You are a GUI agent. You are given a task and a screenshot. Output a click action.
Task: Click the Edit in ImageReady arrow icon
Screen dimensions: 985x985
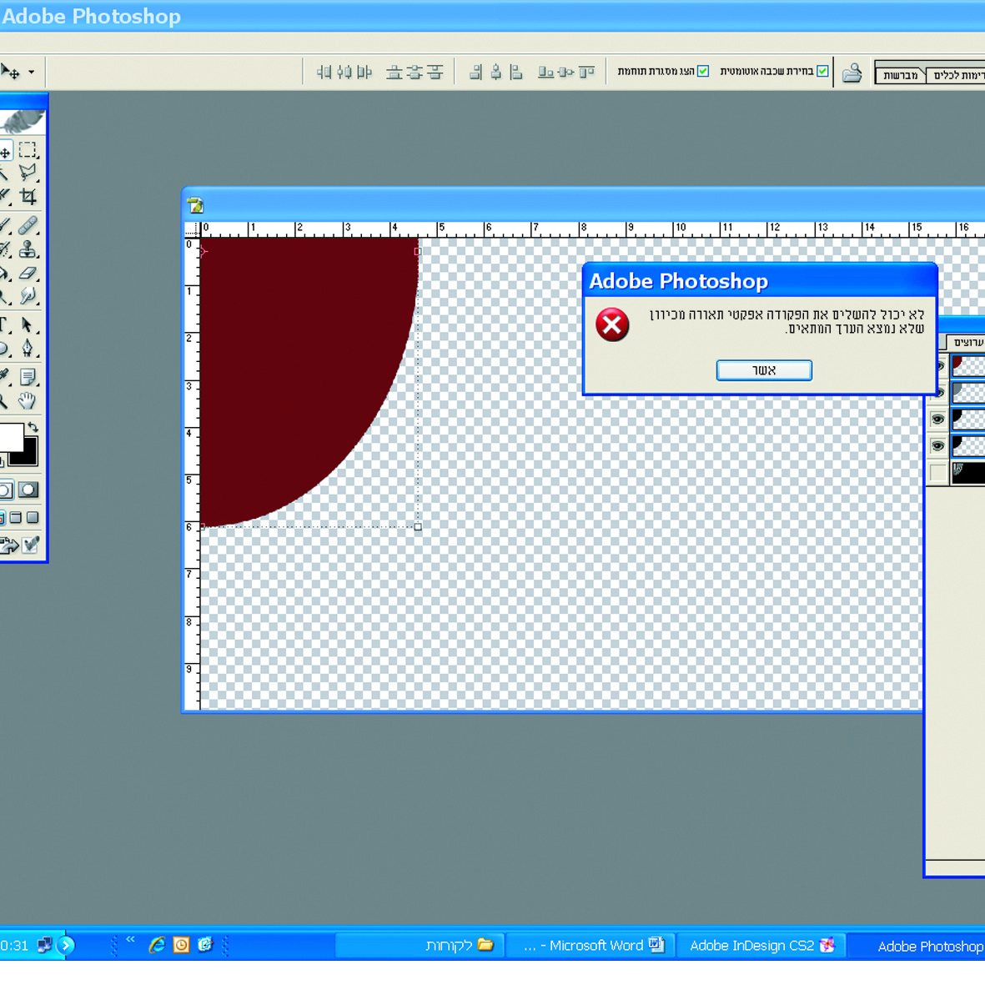9,545
